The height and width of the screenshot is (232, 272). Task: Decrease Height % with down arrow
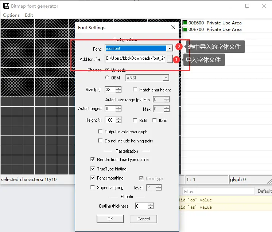[118, 122]
